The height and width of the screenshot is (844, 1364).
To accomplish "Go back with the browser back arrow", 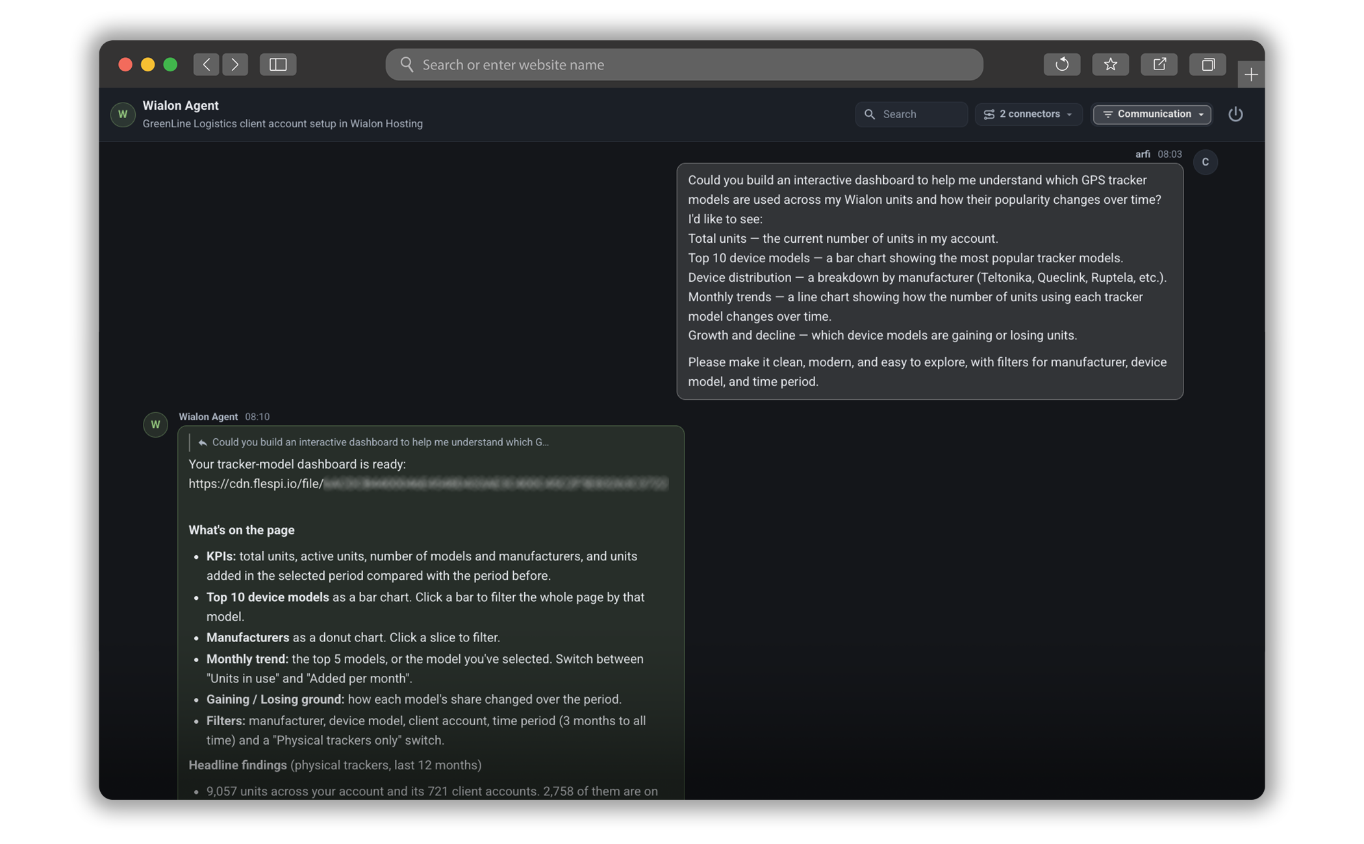I will tap(206, 64).
